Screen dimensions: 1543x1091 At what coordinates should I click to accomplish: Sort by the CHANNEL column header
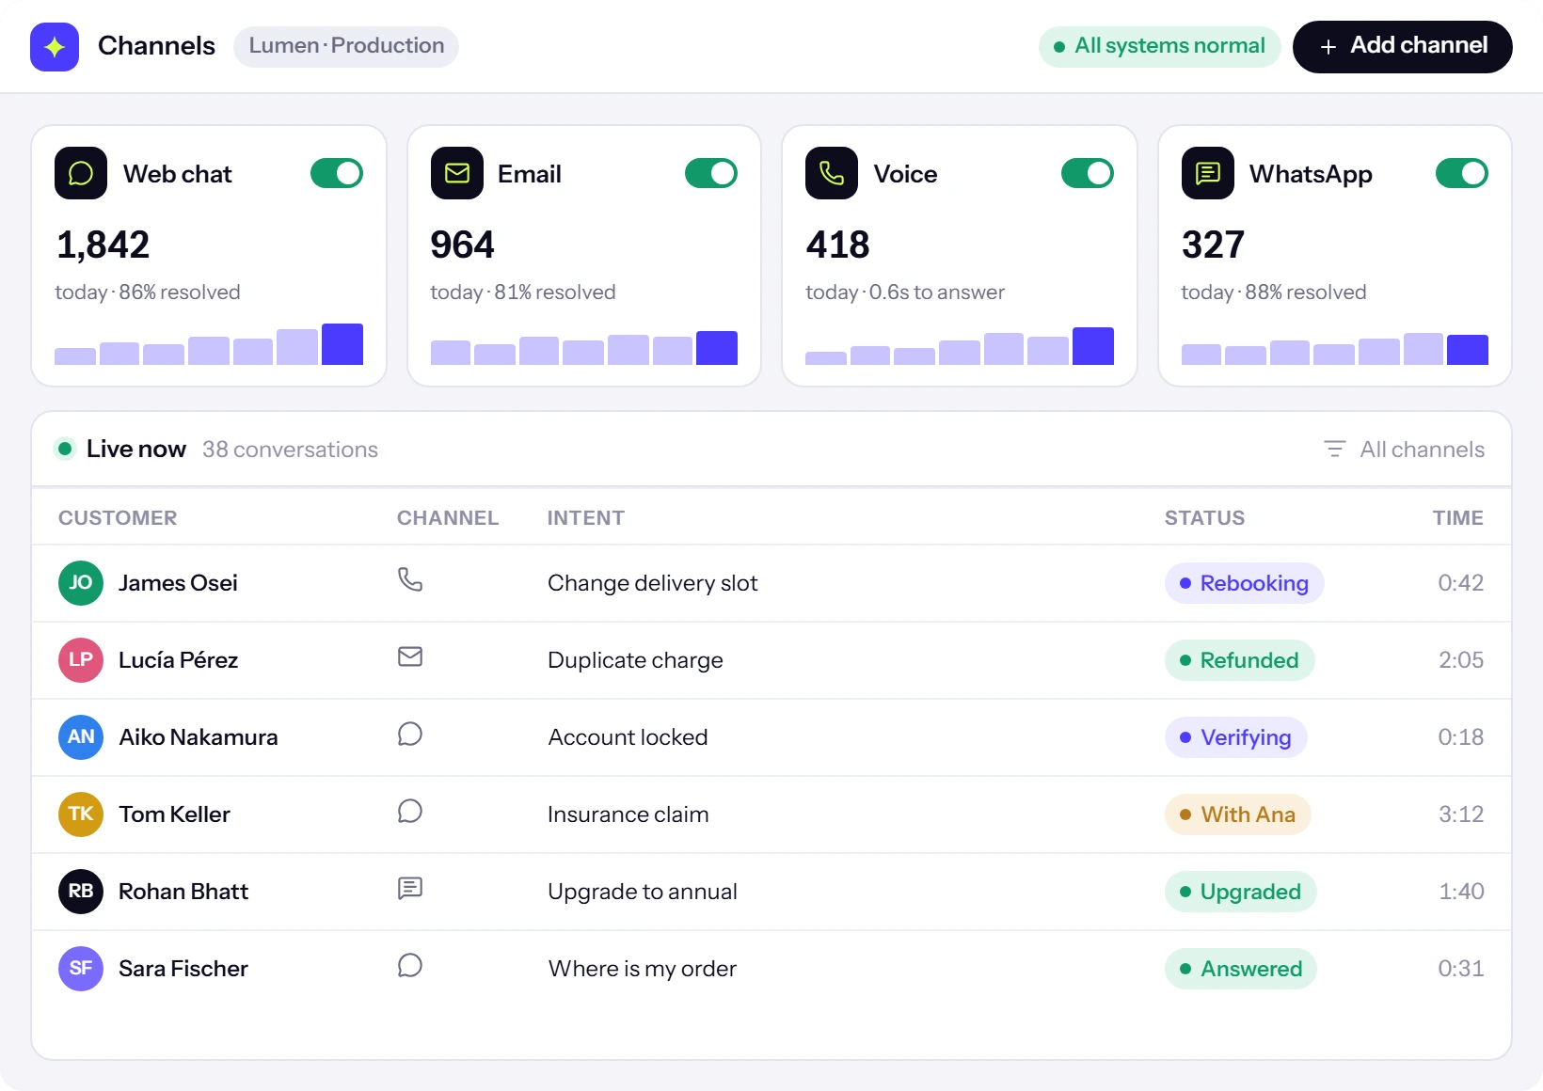(x=448, y=518)
